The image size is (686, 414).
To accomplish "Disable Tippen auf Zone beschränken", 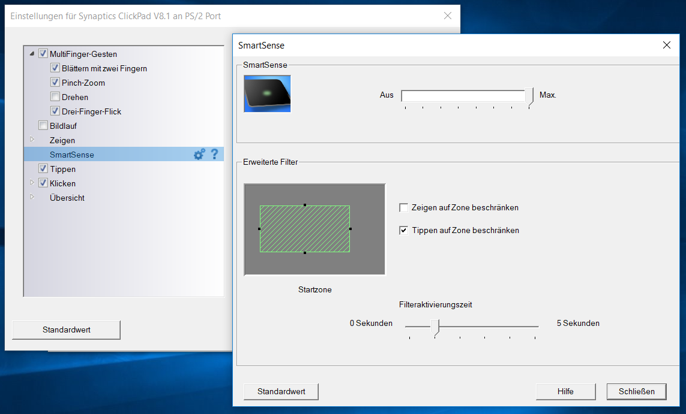I will point(404,230).
